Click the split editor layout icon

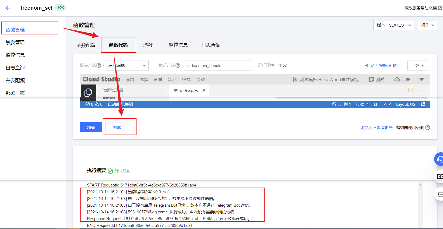point(411,90)
